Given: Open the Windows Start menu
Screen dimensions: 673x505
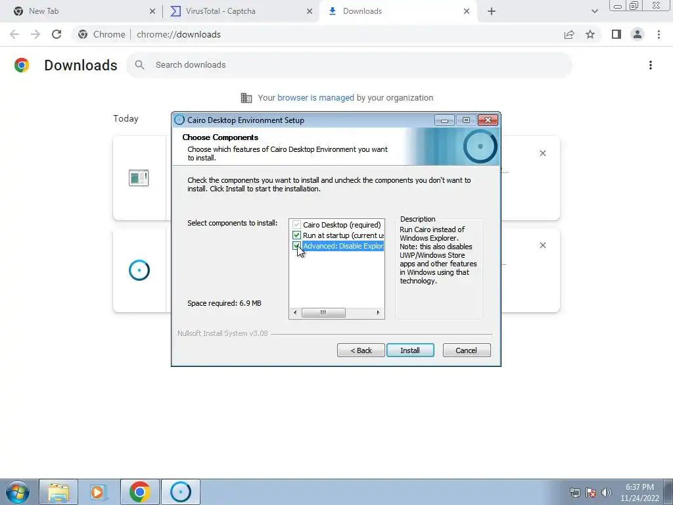Looking at the screenshot, I should (18, 492).
